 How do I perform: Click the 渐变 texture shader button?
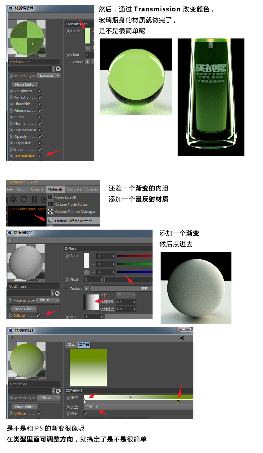121,289
